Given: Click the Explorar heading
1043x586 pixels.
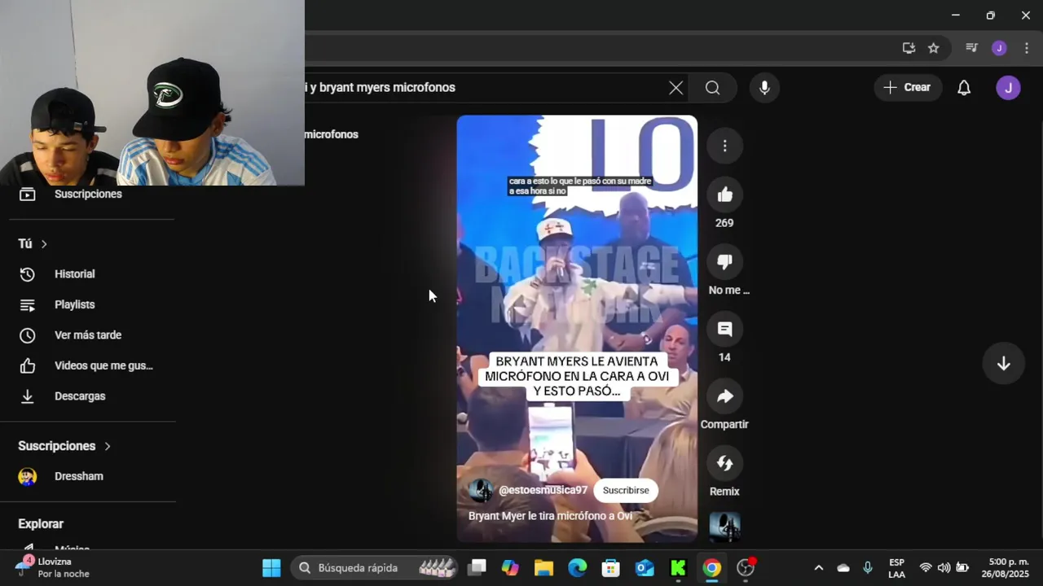Looking at the screenshot, I should [x=41, y=524].
